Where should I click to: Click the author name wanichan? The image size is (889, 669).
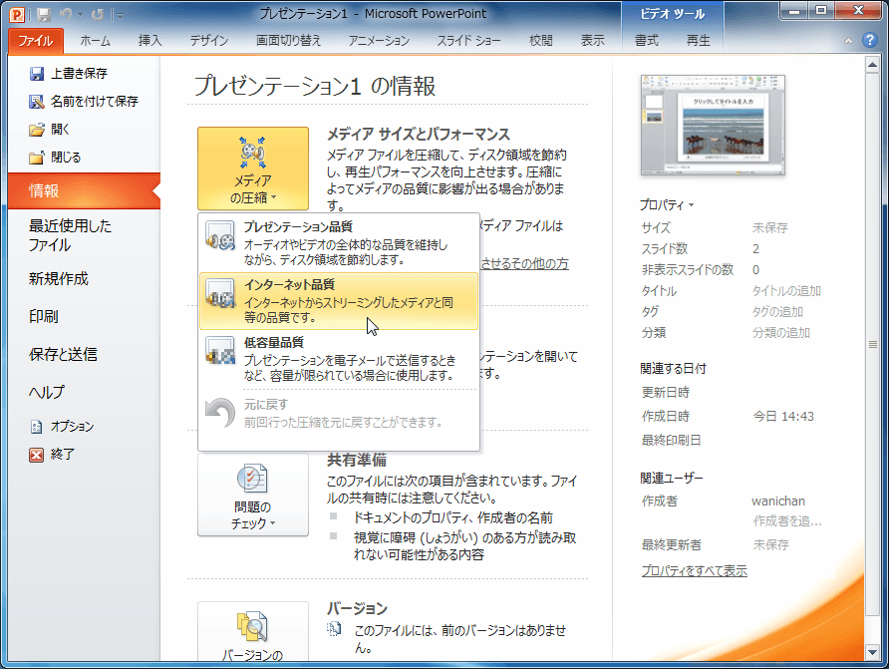[x=777, y=502]
